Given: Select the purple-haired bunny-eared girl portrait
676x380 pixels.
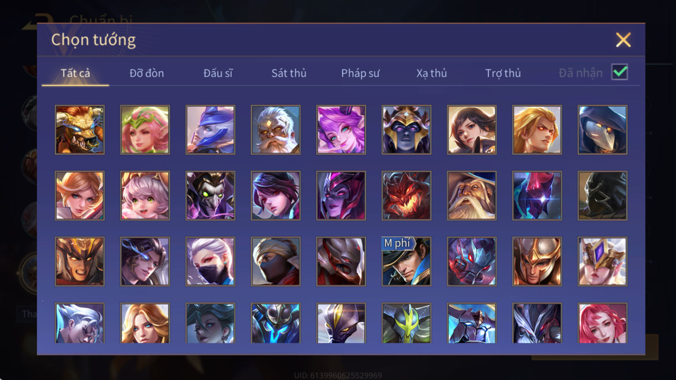Looking at the screenshot, I should point(341,130).
